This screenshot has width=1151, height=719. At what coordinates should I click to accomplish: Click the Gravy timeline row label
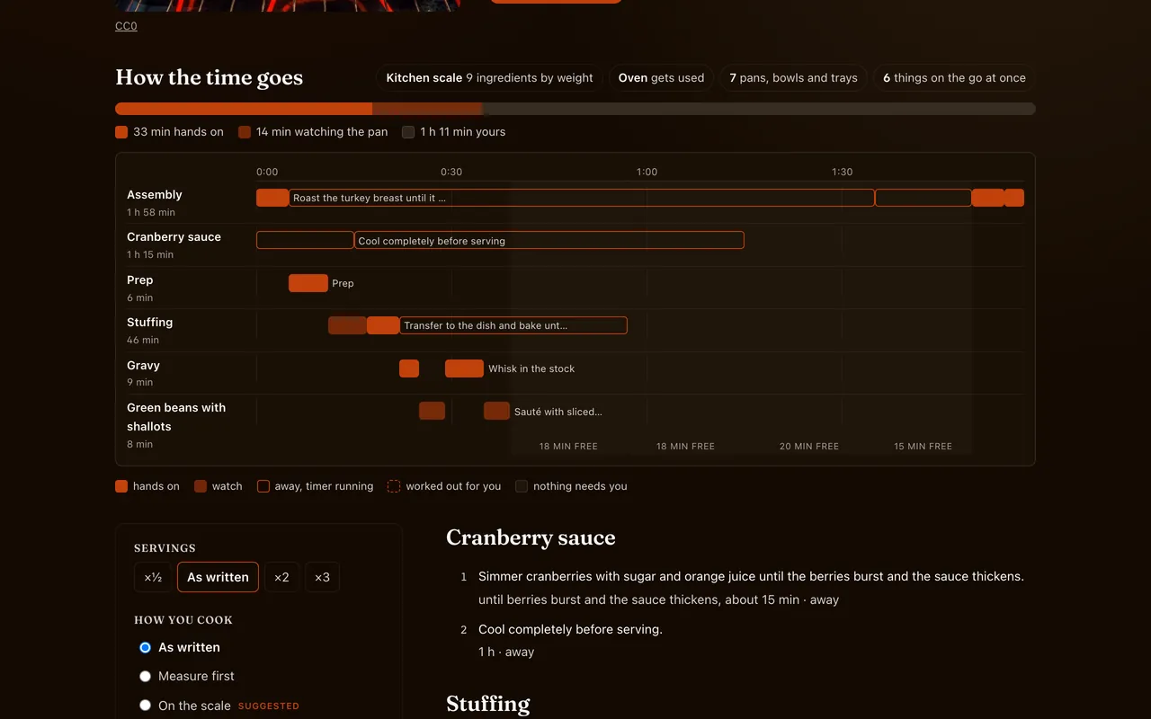[x=143, y=365]
